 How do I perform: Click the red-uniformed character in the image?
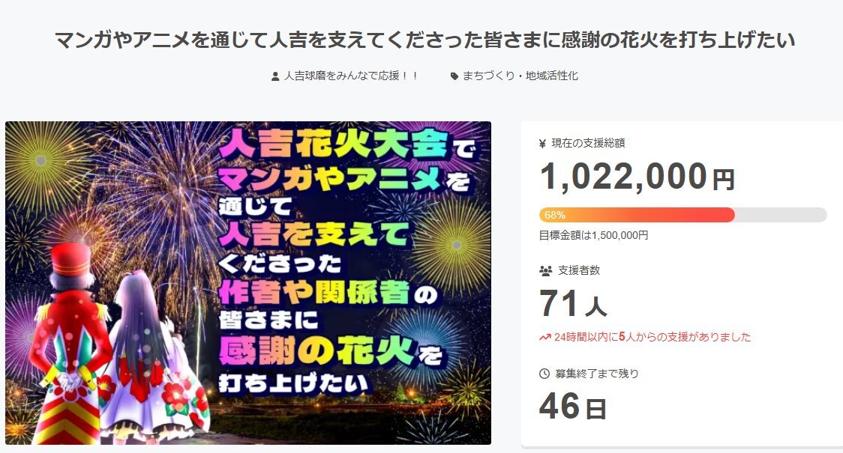point(70,344)
